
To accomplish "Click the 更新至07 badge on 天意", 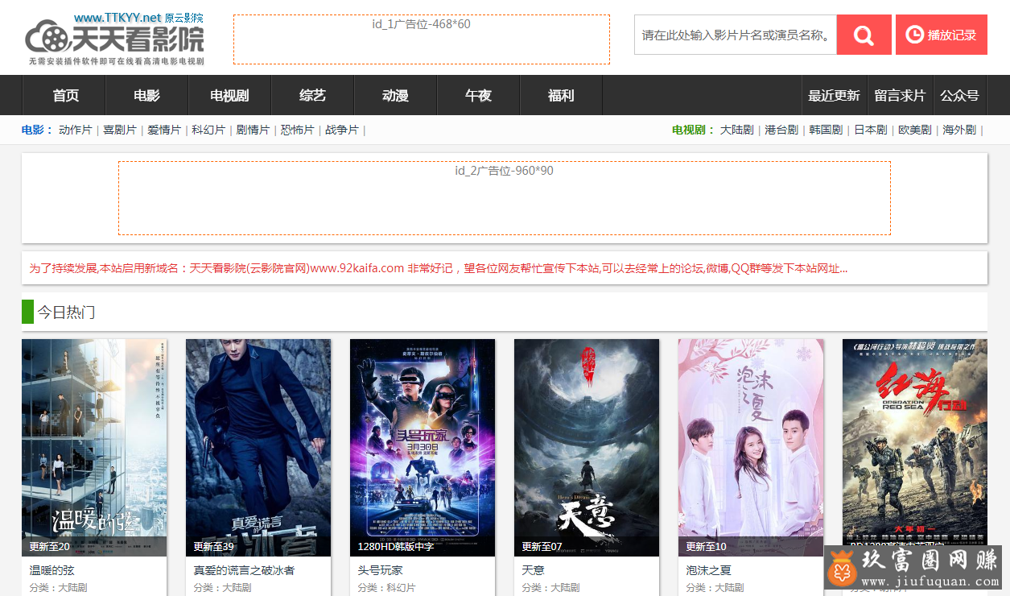I will pyautogui.click(x=542, y=547).
